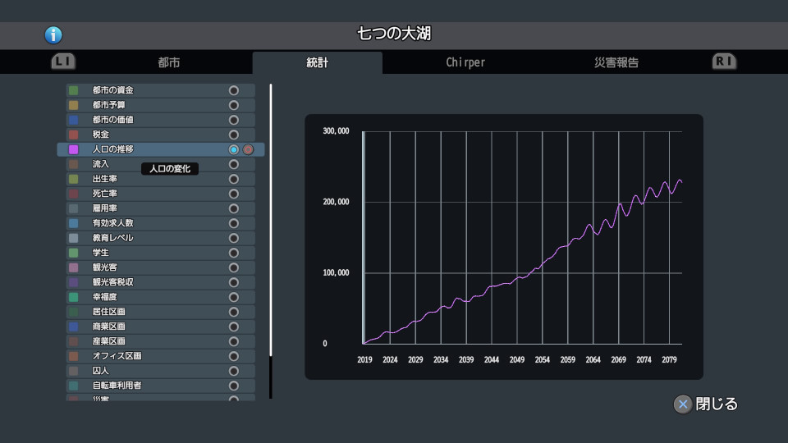This screenshot has width=788, height=443.
Task: Click the green 学生 color swatch
Action: (74, 253)
